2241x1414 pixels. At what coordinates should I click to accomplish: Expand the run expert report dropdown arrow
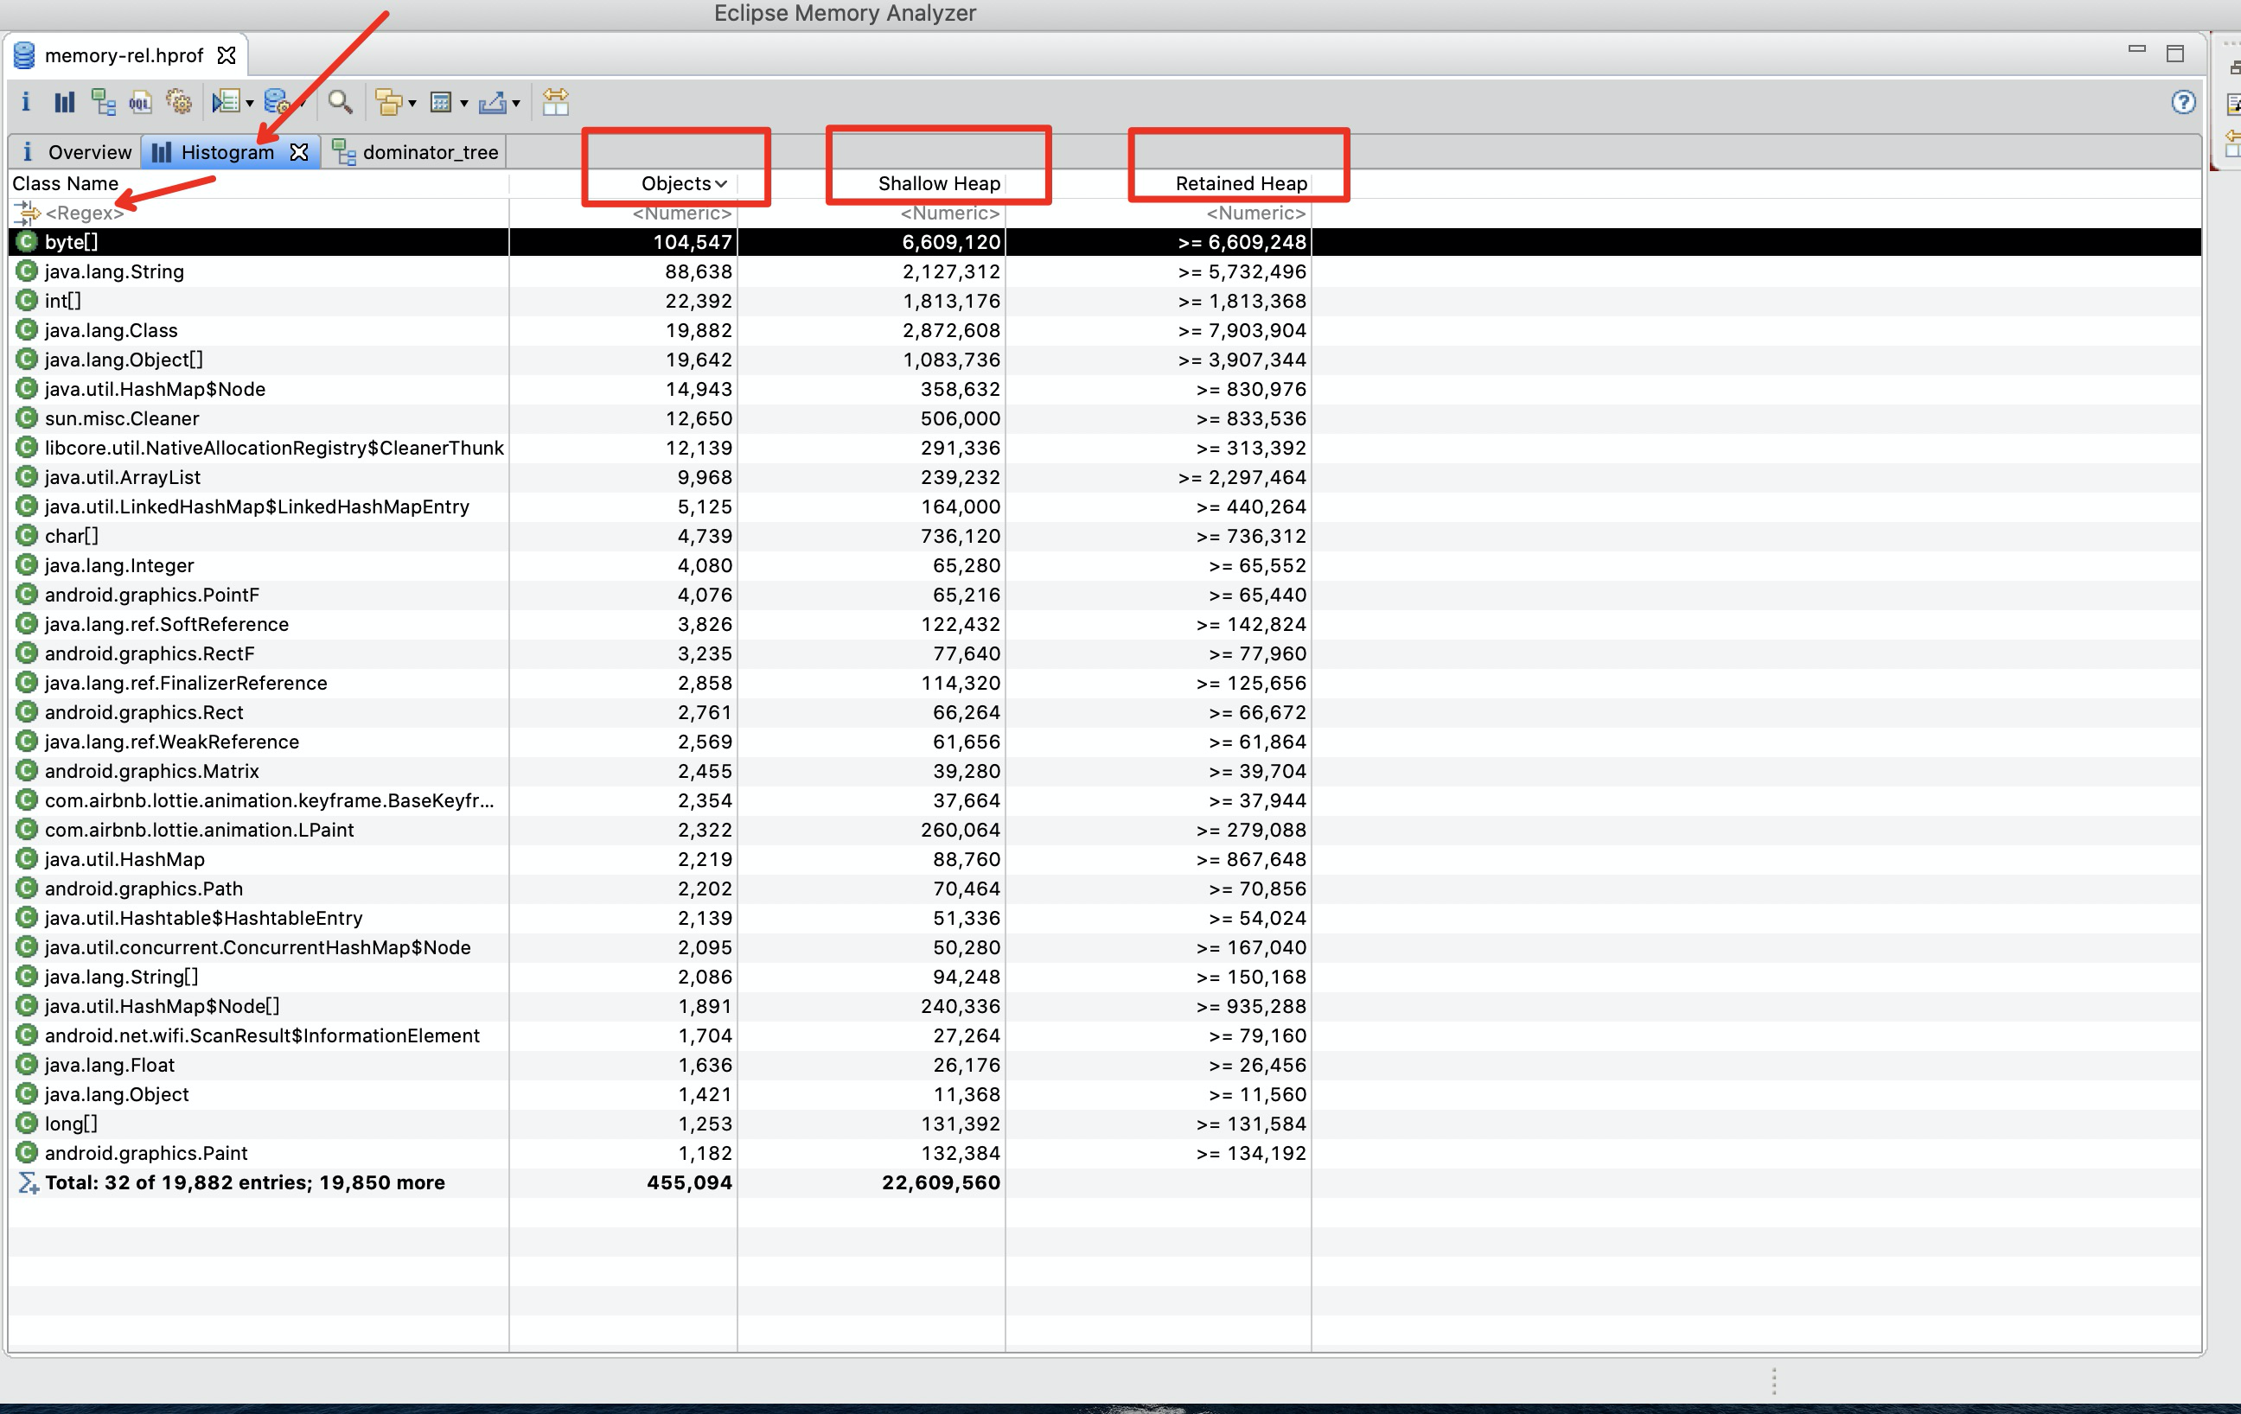pos(249,103)
